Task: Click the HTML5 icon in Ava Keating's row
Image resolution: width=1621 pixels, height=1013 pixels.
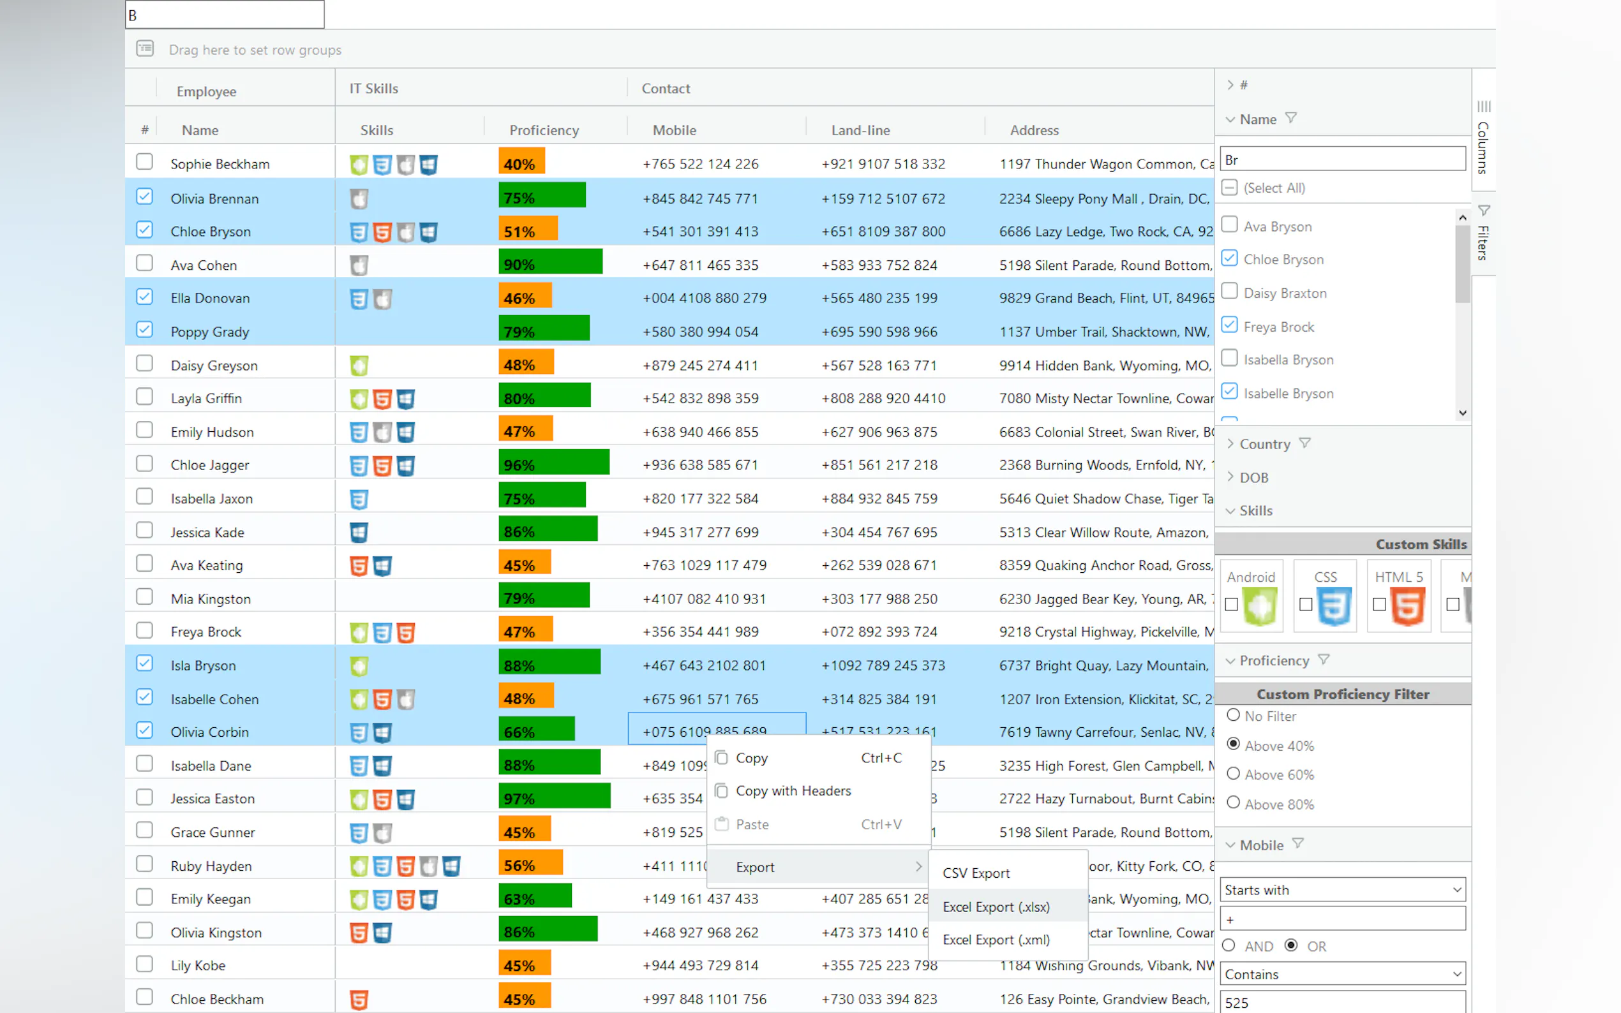Action: pyautogui.click(x=359, y=565)
